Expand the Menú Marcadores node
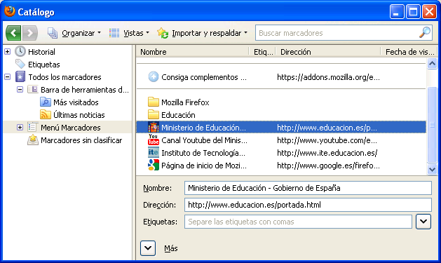441x263 pixels. coord(20,128)
